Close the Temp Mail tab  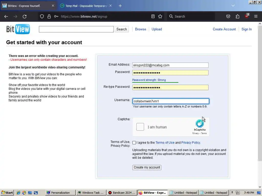[111, 6]
